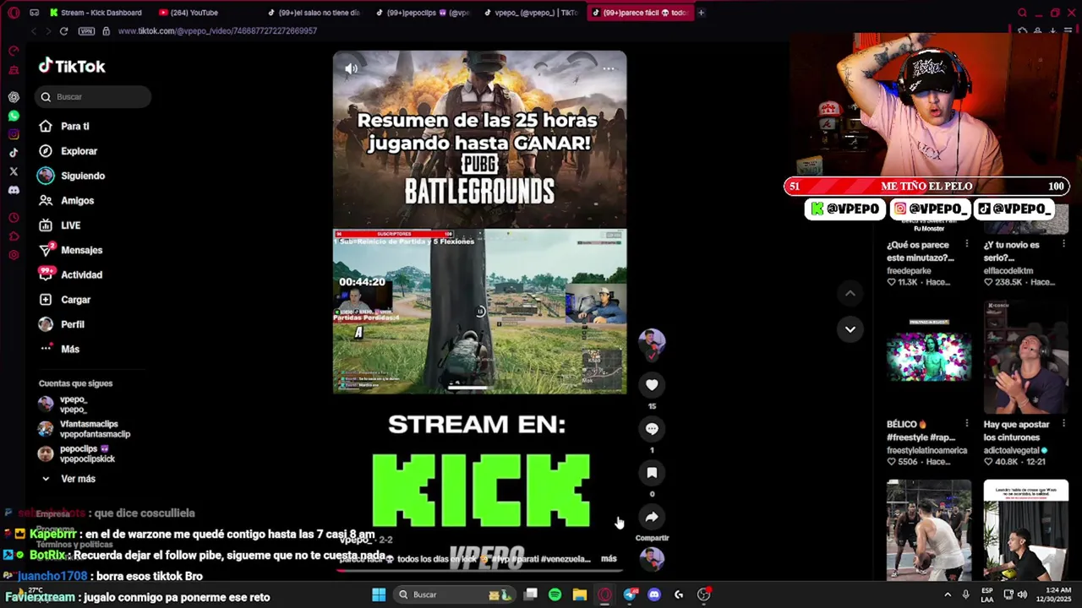
Task: Open the vfantasmaclips followed account
Action: [85, 429]
